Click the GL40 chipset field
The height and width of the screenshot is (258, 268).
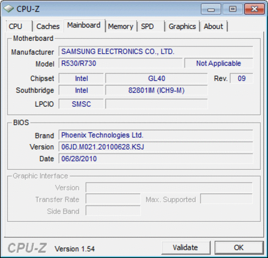point(157,78)
